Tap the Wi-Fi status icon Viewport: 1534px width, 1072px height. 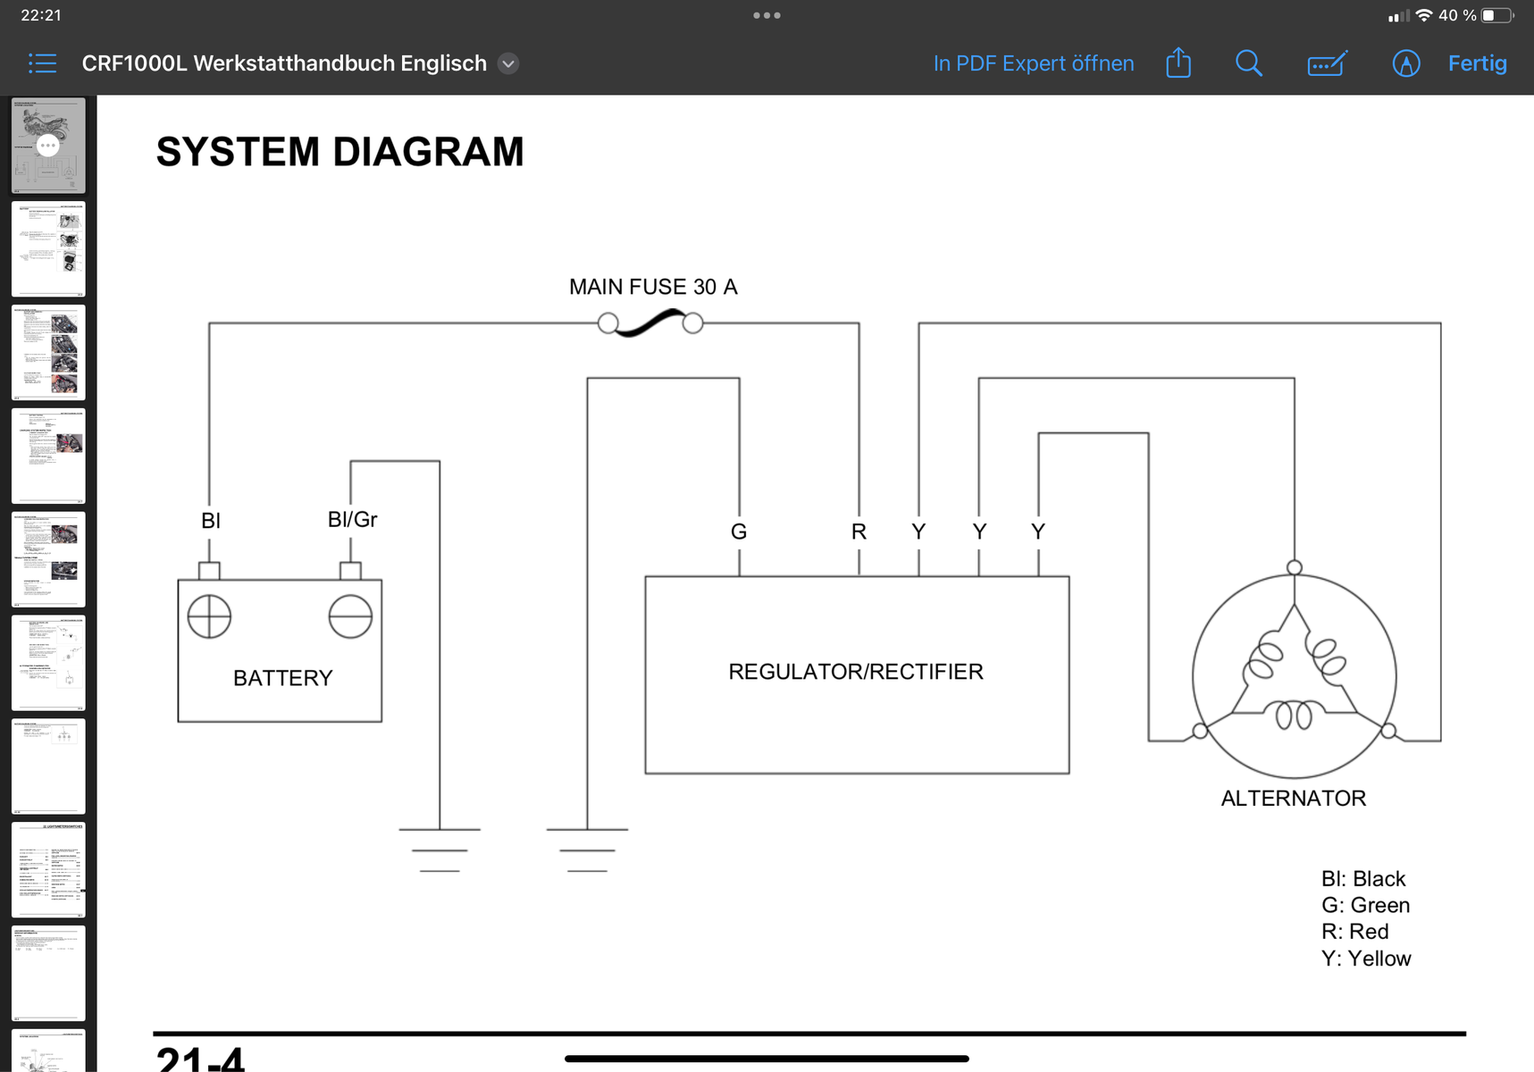1424,15
